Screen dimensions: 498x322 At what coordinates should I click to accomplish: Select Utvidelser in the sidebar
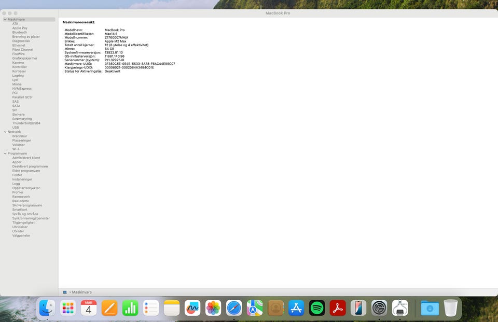20,227
